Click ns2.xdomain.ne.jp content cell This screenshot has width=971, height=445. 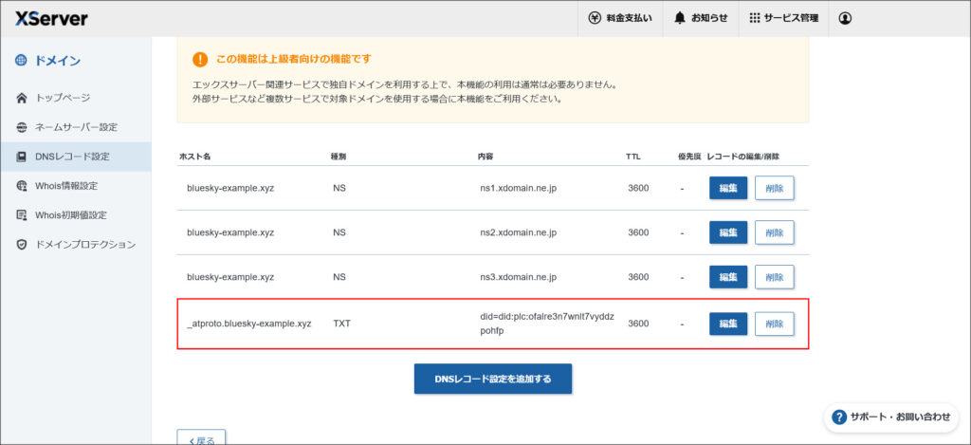519,233
